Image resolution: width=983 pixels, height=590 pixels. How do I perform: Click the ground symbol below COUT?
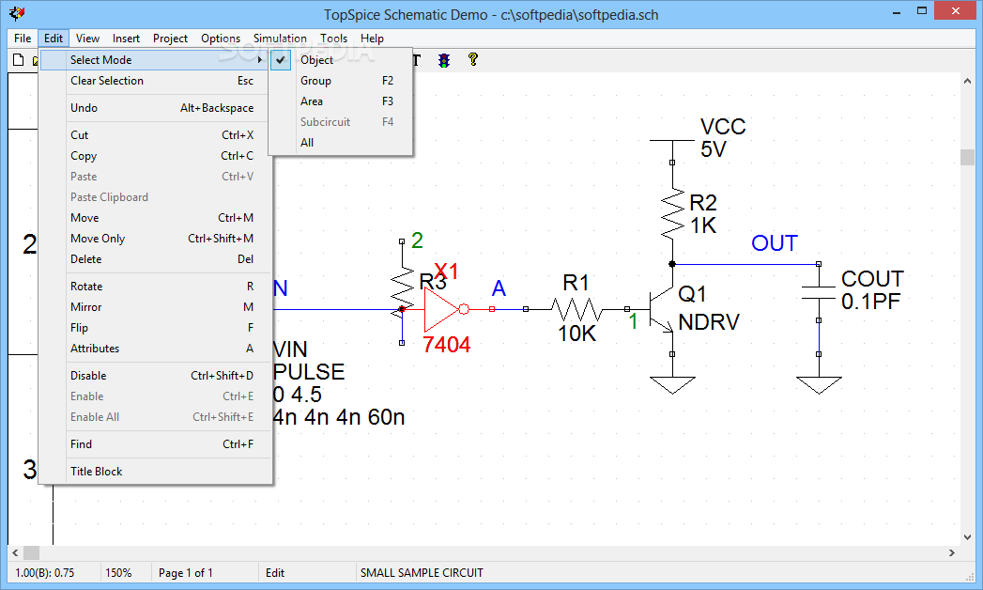(x=819, y=385)
